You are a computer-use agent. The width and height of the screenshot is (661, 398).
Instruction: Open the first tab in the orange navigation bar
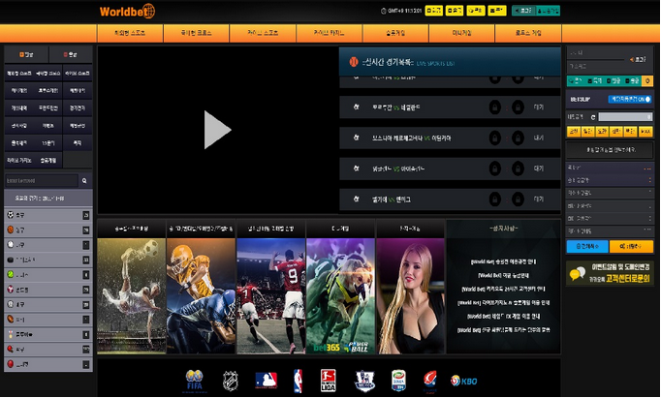(130, 33)
